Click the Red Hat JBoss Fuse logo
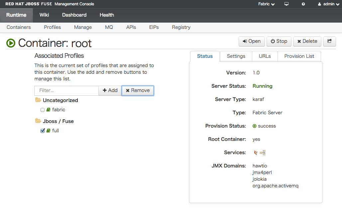Viewport: 342px width, 208px height. pyautogui.click(x=29, y=4)
